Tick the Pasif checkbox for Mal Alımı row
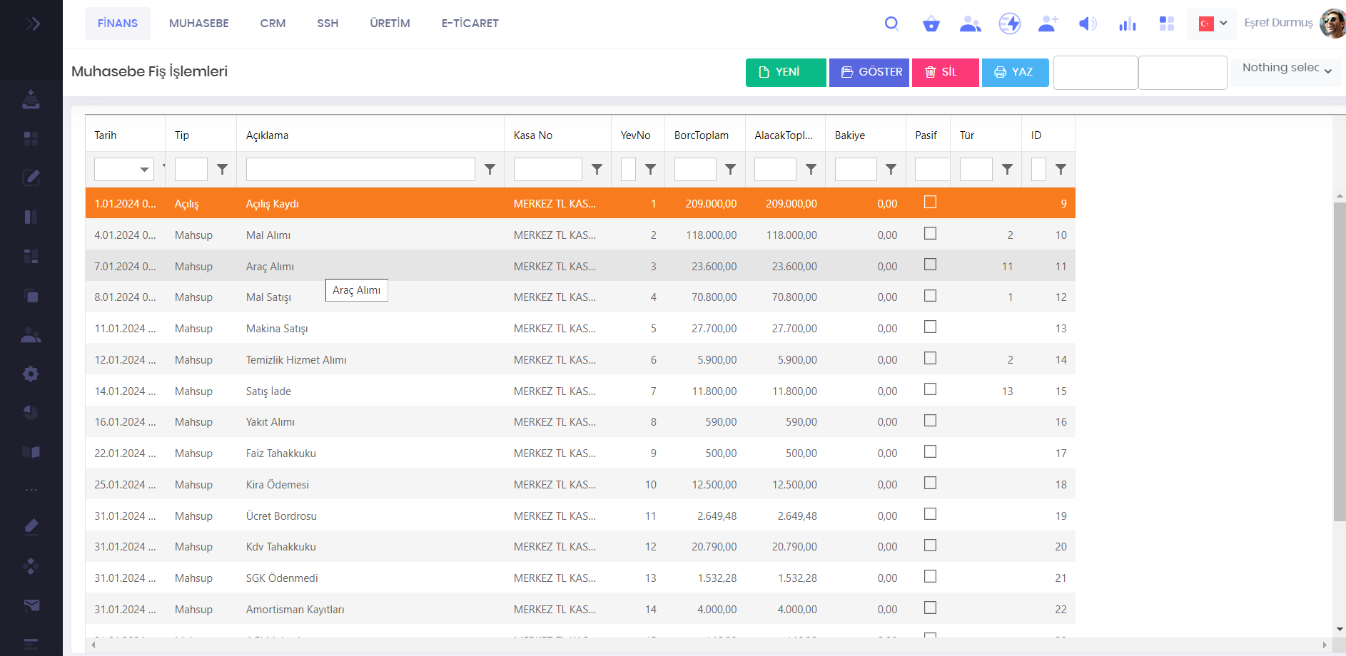Screen dimensions: 1346x656 (x=930, y=233)
